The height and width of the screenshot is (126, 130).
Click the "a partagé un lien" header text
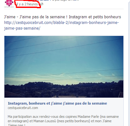tap(65, 0)
